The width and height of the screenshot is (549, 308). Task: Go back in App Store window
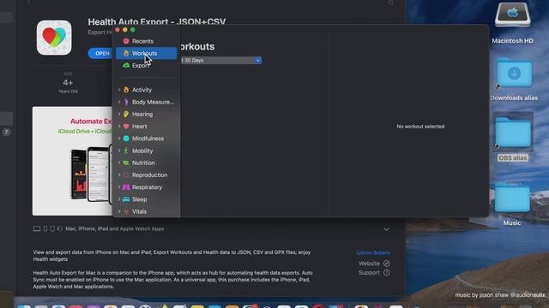click(x=28, y=2)
